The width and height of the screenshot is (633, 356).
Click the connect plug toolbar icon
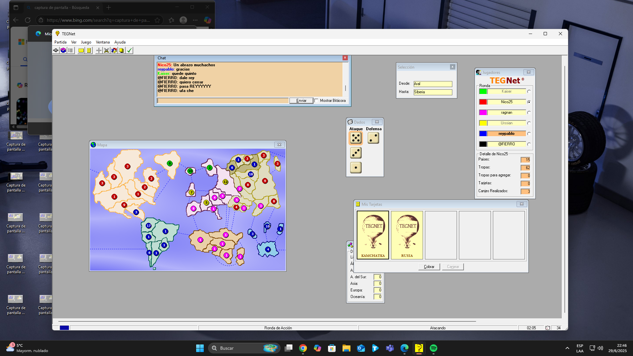coord(56,50)
